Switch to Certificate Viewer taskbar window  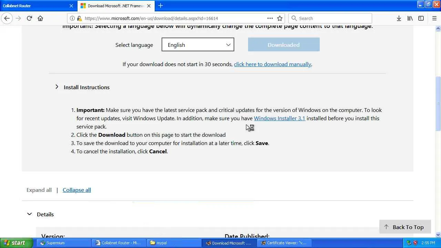pyautogui.click(x=285, y=243)
